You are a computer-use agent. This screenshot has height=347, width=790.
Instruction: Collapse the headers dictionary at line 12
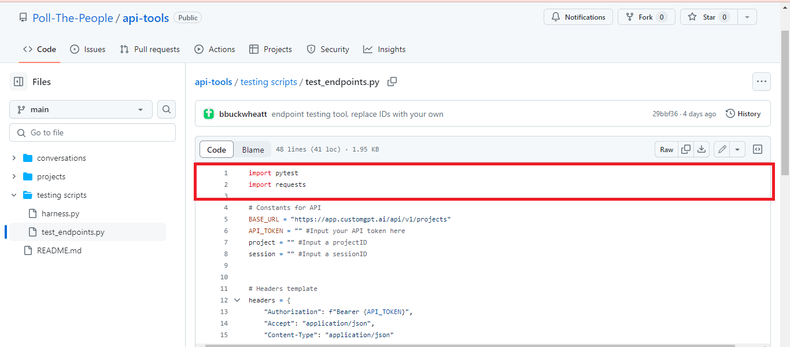point(237,300)
